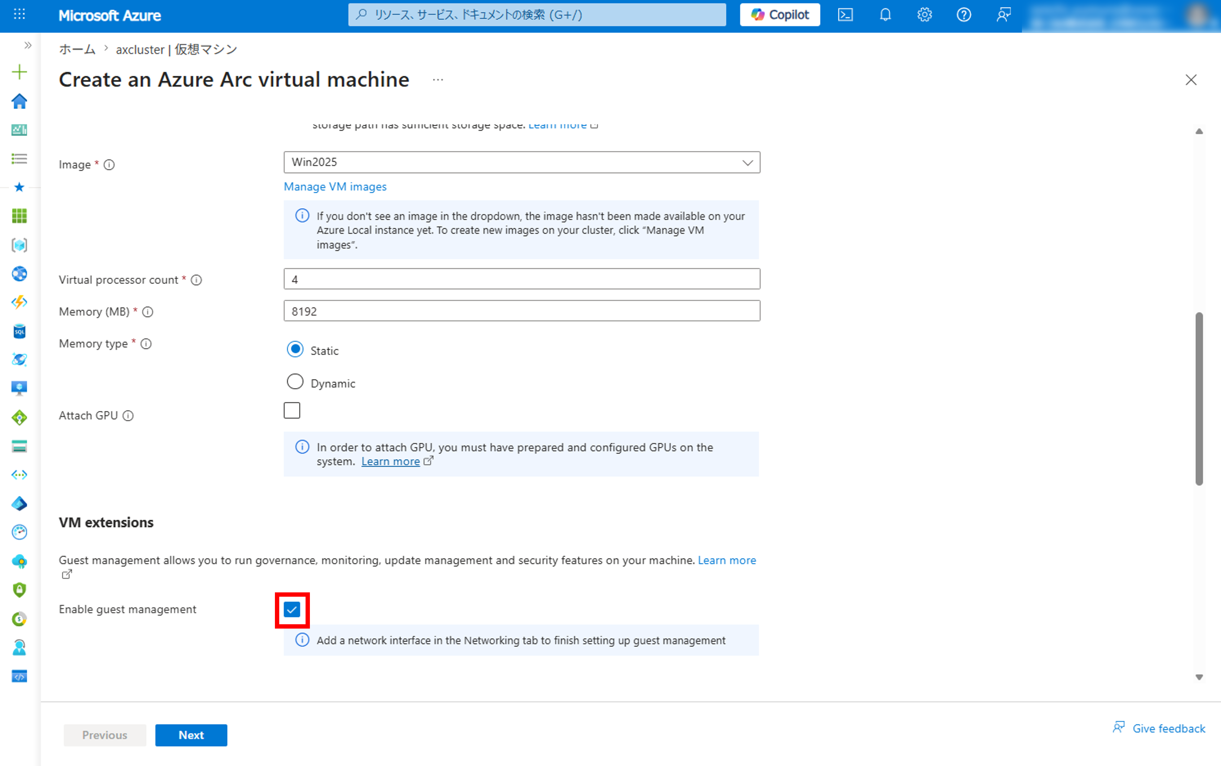Select Static memory type
Screen dimensions: 1221x766
295,349
